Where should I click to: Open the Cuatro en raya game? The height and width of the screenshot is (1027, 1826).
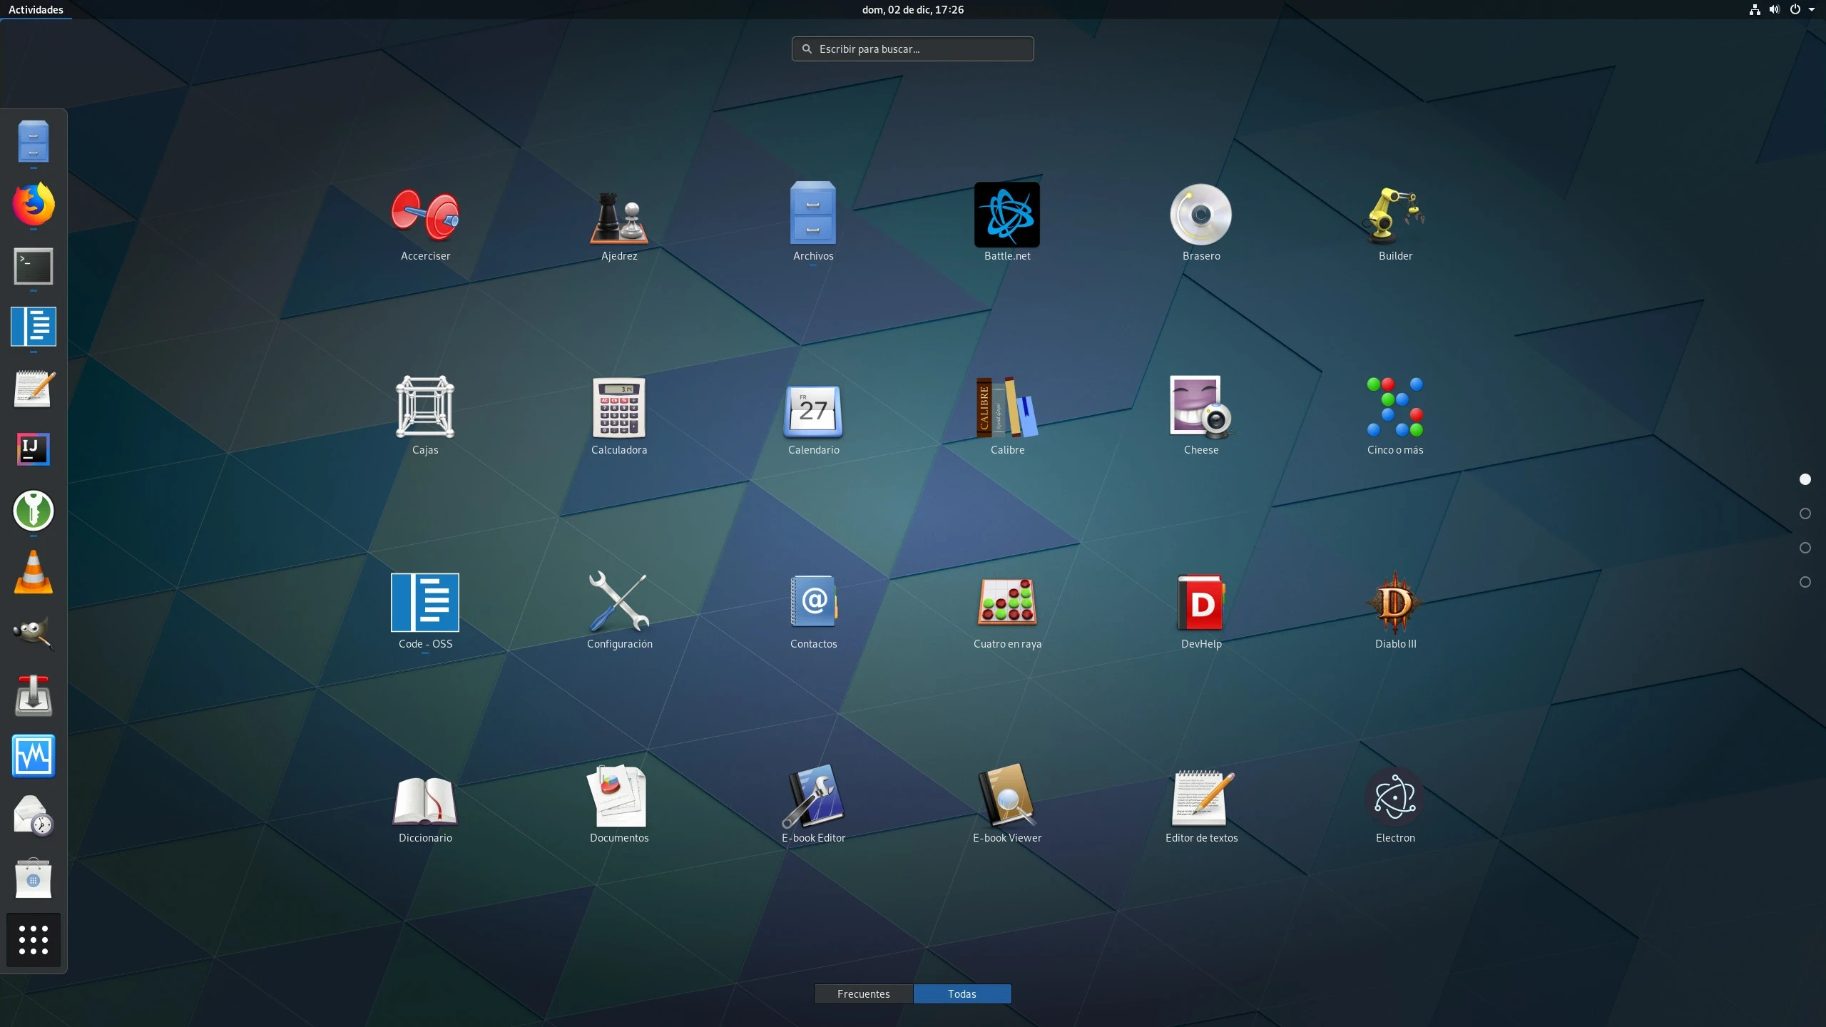point(1006,603)
